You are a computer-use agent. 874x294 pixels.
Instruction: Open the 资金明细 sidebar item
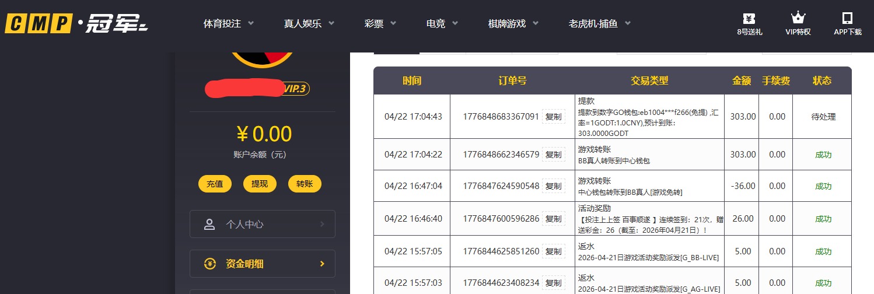263,264
